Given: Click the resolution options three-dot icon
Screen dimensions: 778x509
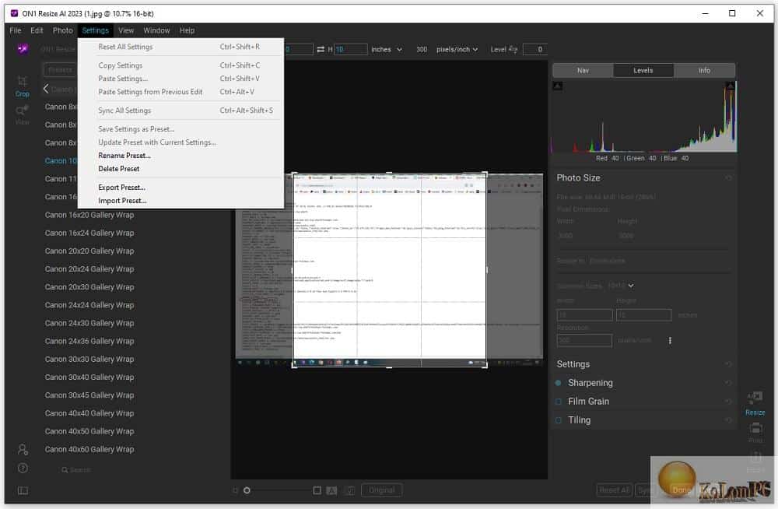Looking at the screenshot, I should (x=670, y=341).
